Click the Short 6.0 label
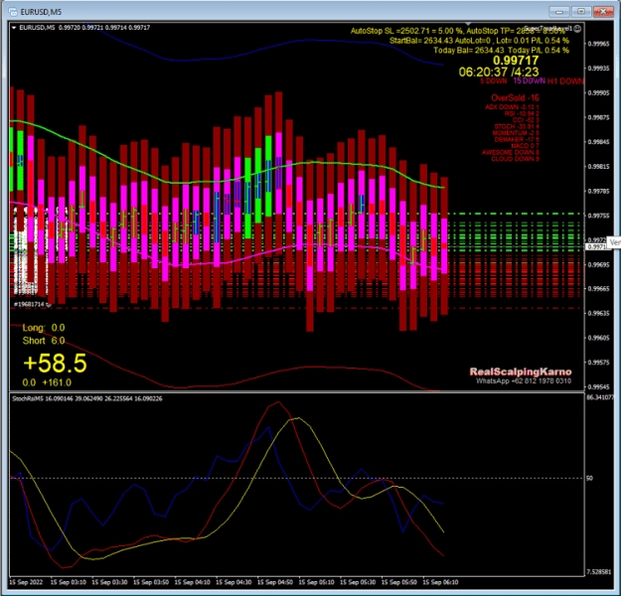This screenshot has height=596, width=621. pos(44,341)
